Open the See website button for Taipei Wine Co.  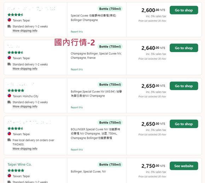(184, 166)
